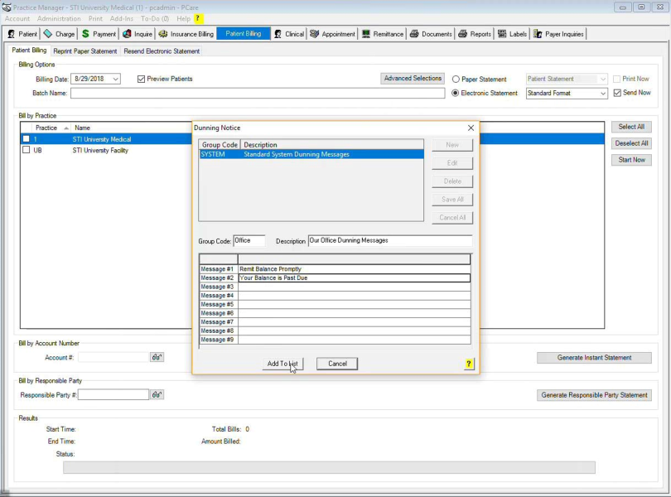
Task: Sort the list by Practice column header
Action: (46, 128)
